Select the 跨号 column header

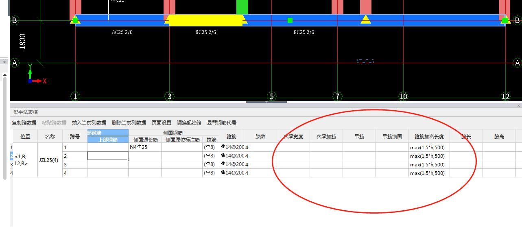[x=75, y=136]
